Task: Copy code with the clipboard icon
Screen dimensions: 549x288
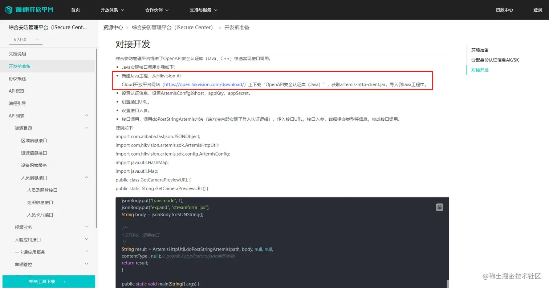Action: coord(439,207)
